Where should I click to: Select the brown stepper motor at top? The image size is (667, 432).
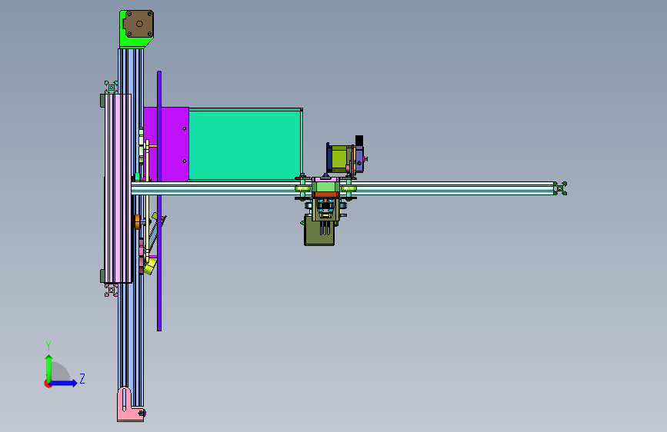pos(138,24)
